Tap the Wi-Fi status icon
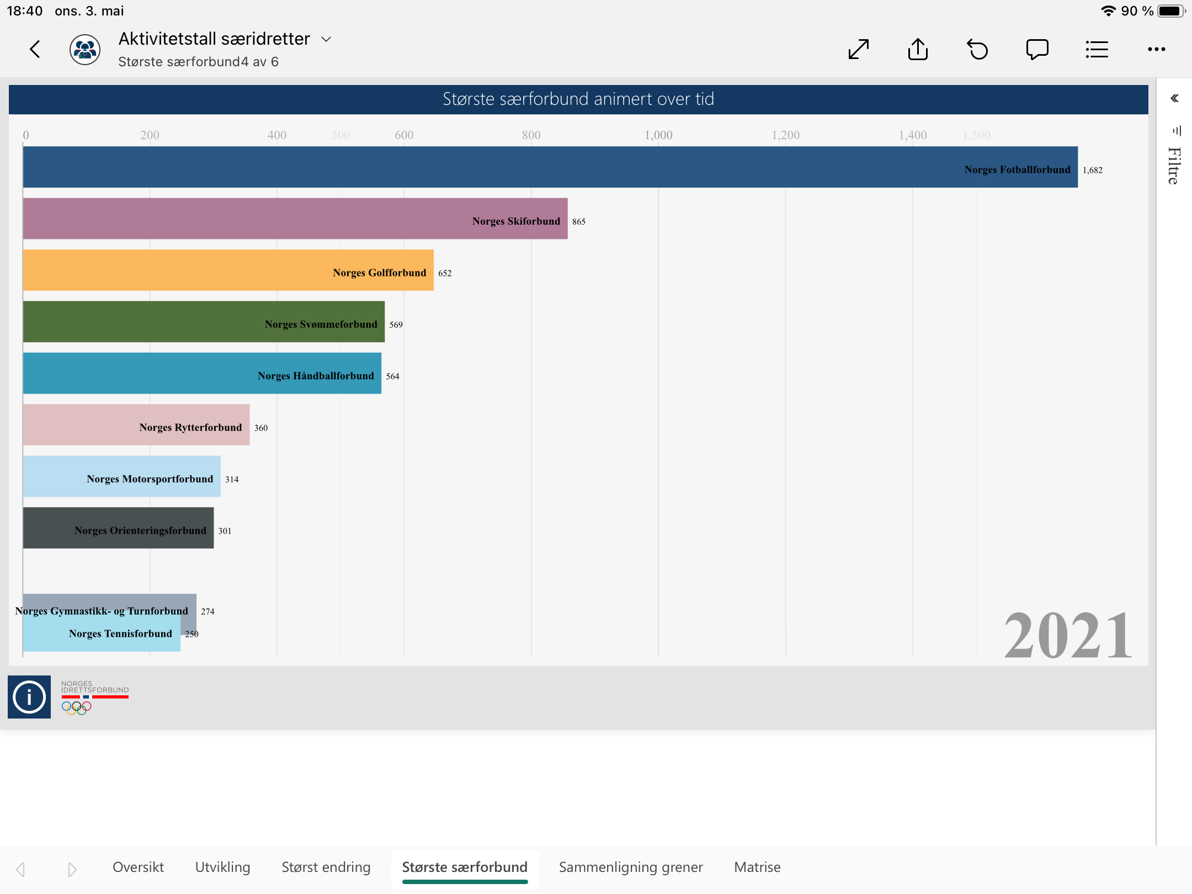Image resolution: width=1192 pixels, height=894 pixels. (x=1108, y=11)
